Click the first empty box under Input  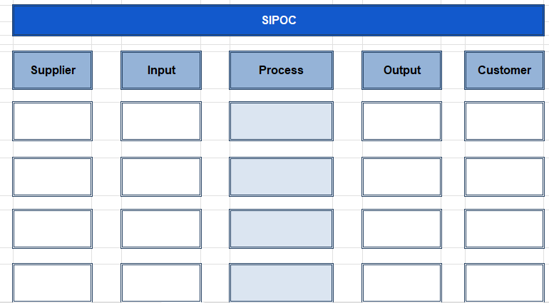[161, 121]
